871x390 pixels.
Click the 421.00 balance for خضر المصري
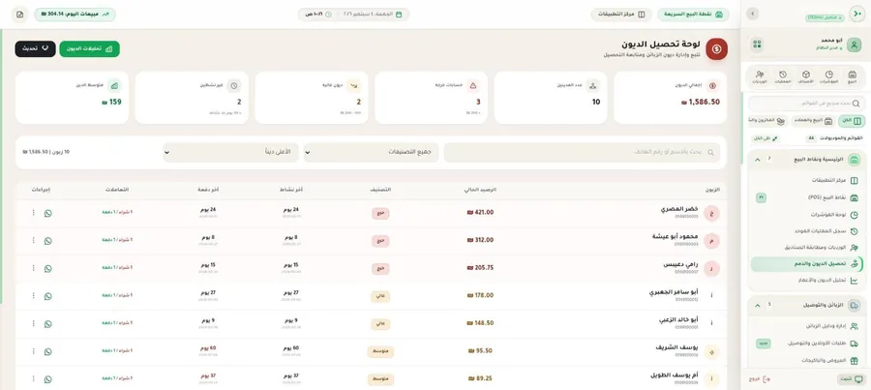[x=480, y=212]
